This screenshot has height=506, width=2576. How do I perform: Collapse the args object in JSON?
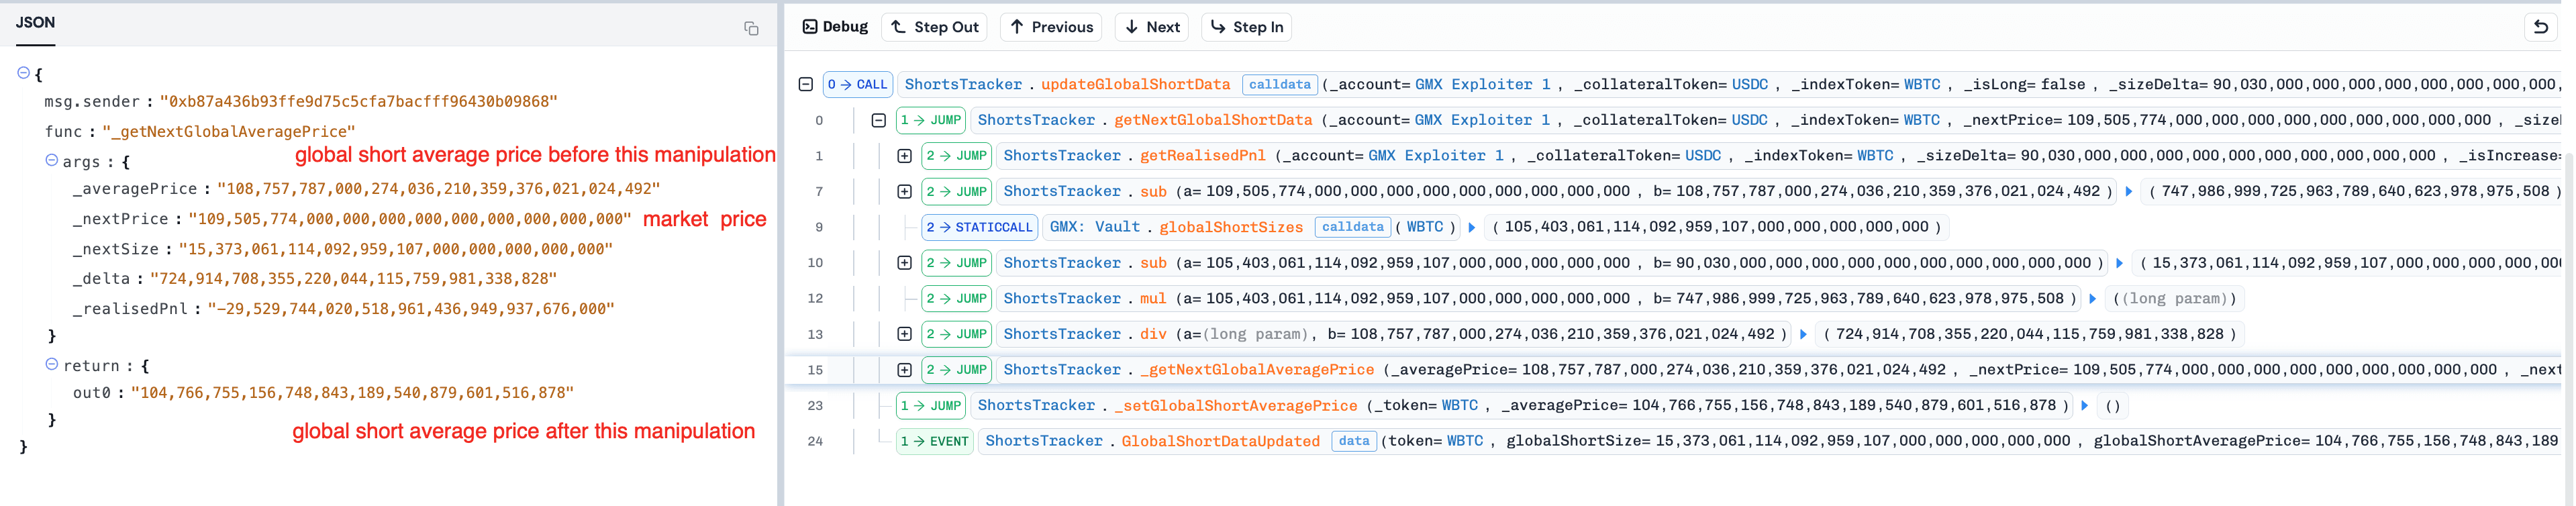pos(51,160)
